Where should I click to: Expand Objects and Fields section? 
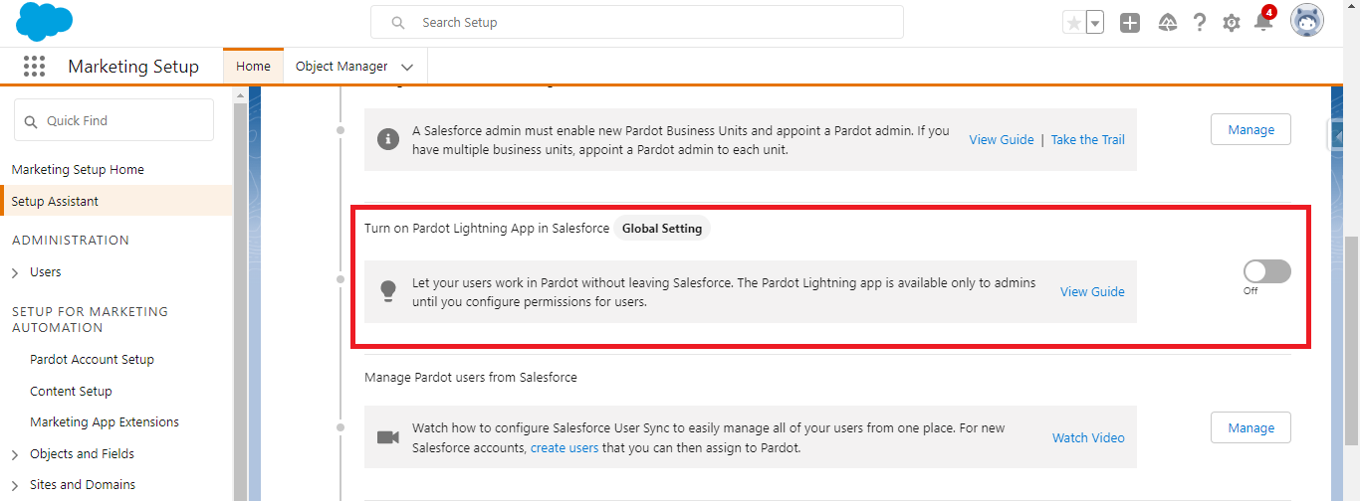coord(15,454)
